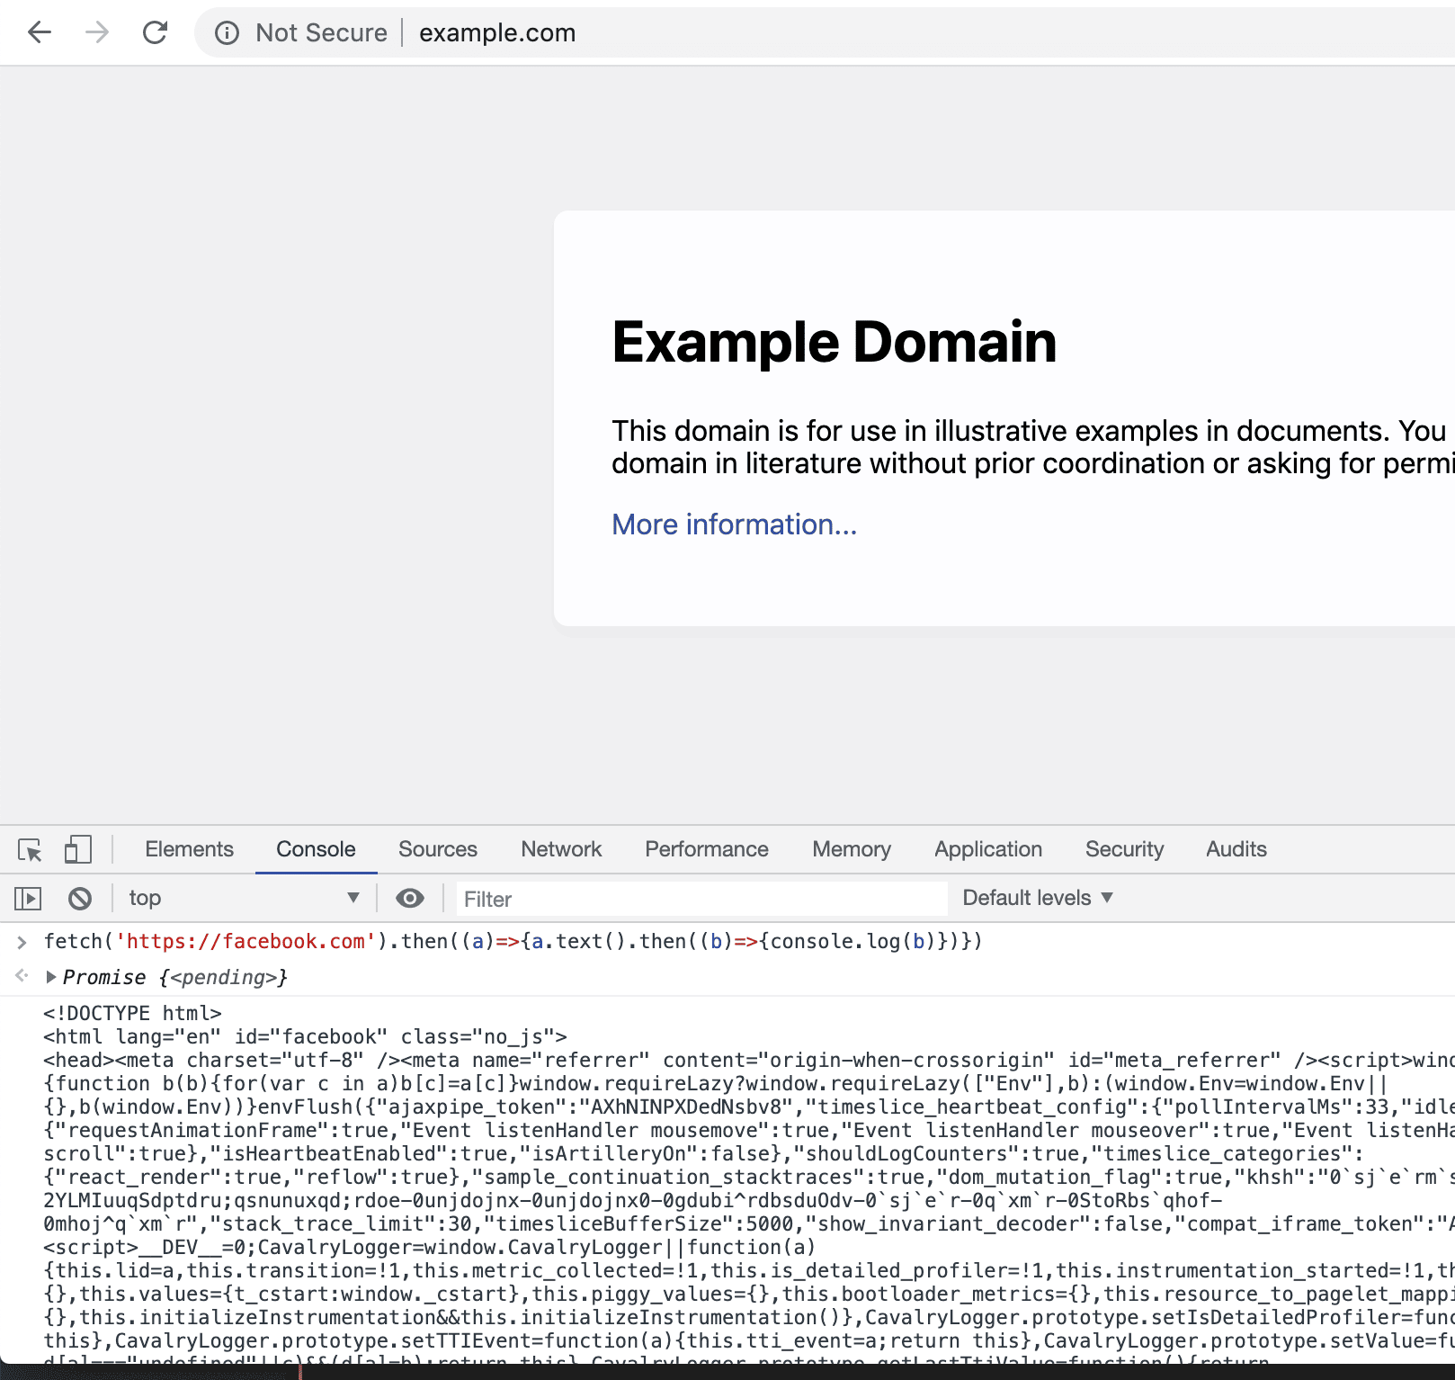Reload the current page
The width and height of the screenshot is (1455, 1380).
coord(156,33)
